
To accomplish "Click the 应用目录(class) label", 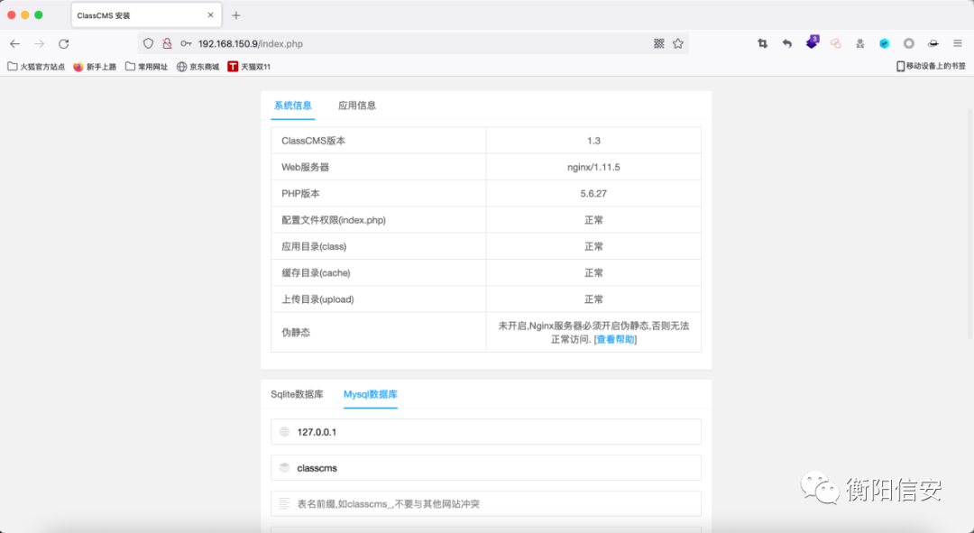I will coord(314,246).
